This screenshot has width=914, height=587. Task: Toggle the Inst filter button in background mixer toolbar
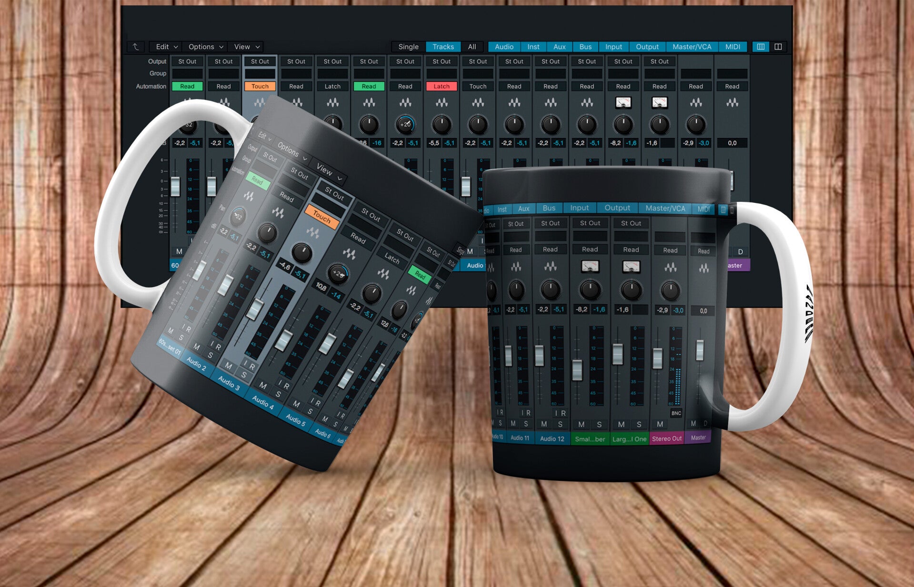tap(533, 47)
